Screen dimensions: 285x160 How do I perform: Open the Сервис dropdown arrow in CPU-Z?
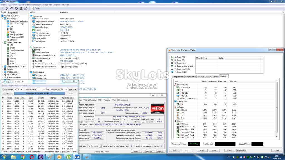[141, 151]
